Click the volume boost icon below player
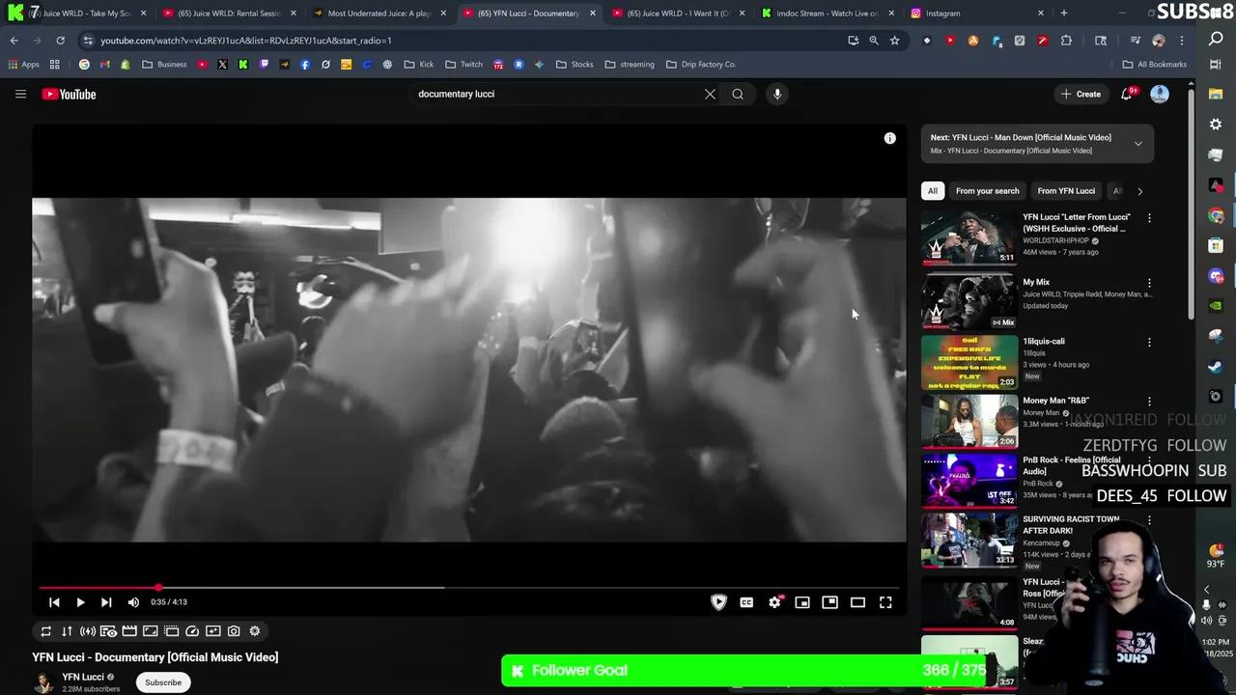Viewport: 1236px width, 695px height. [x=88, y=631]
